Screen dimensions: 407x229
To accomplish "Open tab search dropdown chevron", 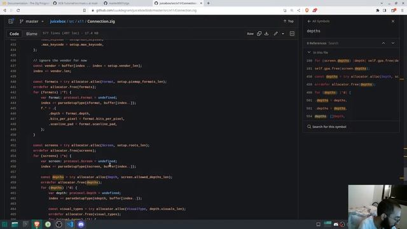I will click(x=382, y=3).
